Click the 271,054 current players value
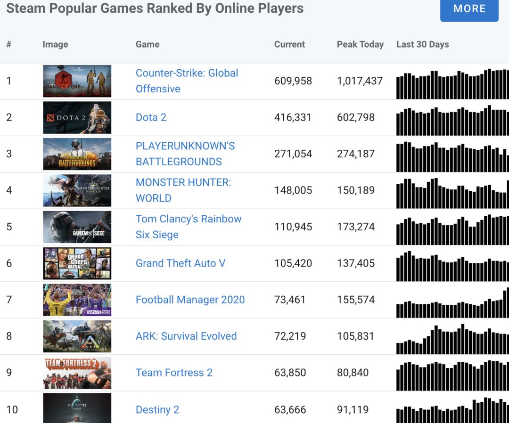Screen dimensions: 509x423 (293, 154)
